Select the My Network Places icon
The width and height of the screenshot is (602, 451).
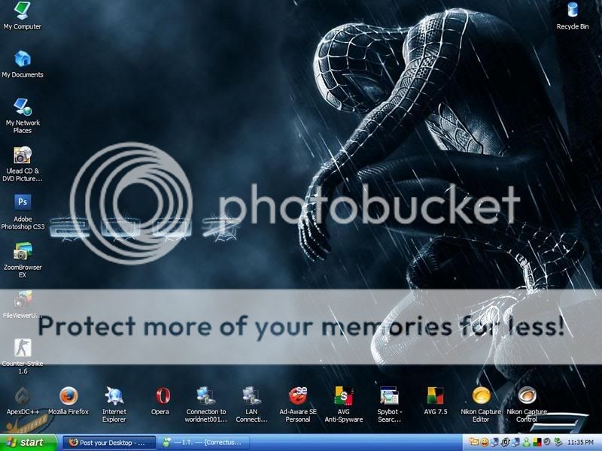pos(23,116)
